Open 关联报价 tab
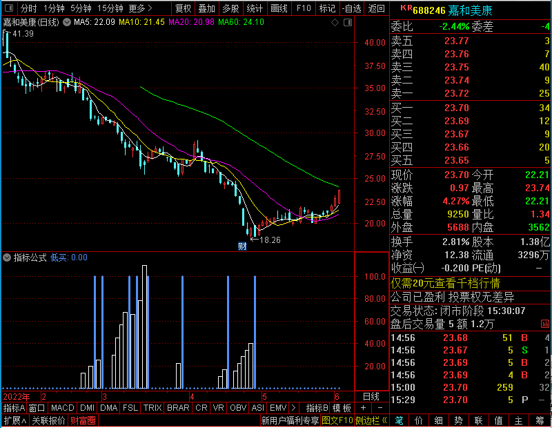The image size is (552, 428). (48, 420)
